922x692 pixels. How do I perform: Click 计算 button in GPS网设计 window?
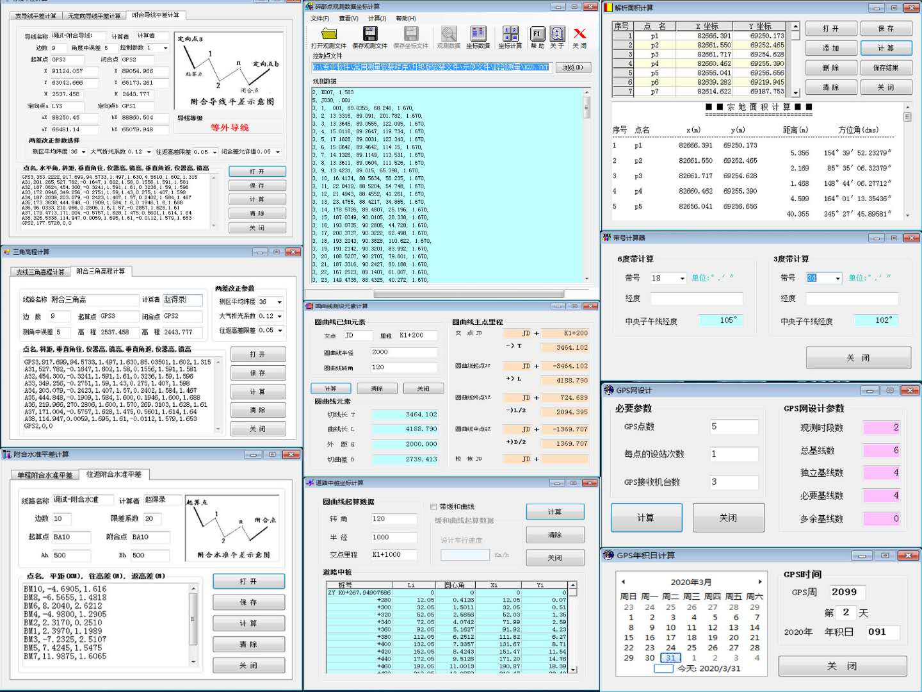tap(645, 518)
